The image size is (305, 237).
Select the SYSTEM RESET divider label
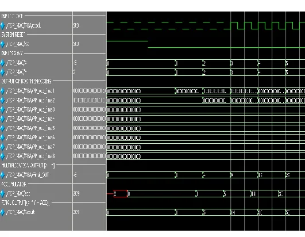[x=13, y=35]
